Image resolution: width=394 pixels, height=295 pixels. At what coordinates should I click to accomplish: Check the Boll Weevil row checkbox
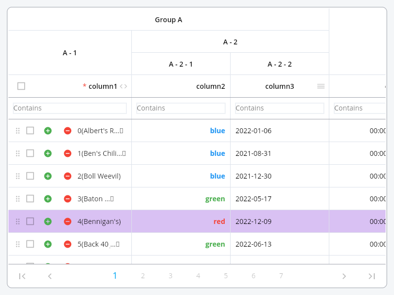(x=30, y=176)
